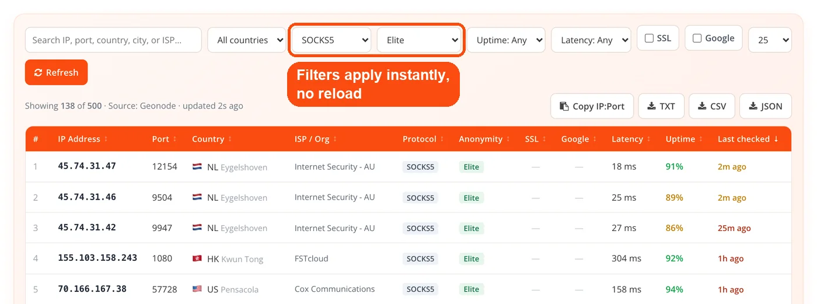Sort by the Last checked header

click(743, 139)
